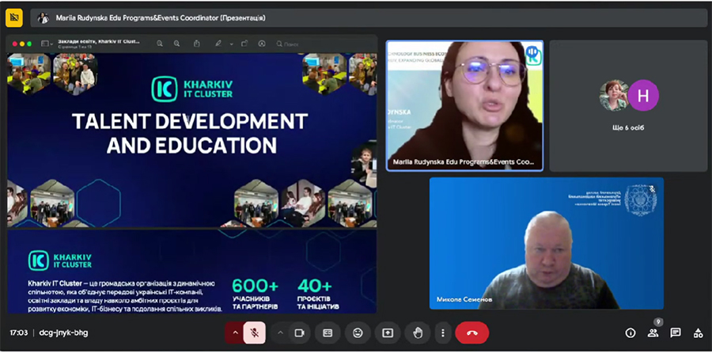The image size is (712, 353).
Task: Select Микола Семенов's video tile
Action: 546,243
